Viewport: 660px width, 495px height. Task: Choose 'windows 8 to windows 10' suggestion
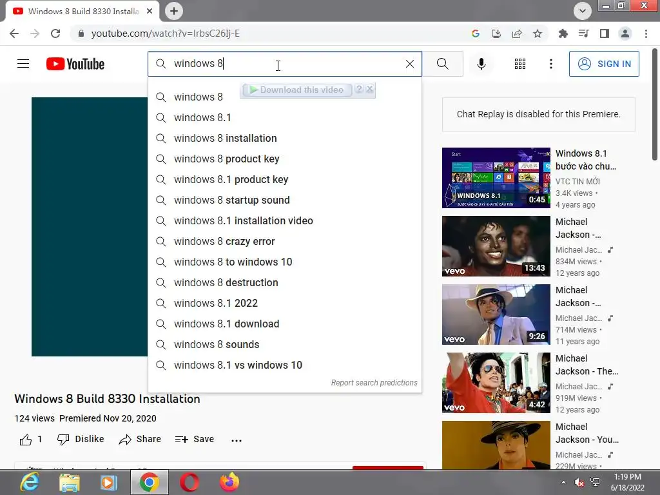[x=284, y=262]
